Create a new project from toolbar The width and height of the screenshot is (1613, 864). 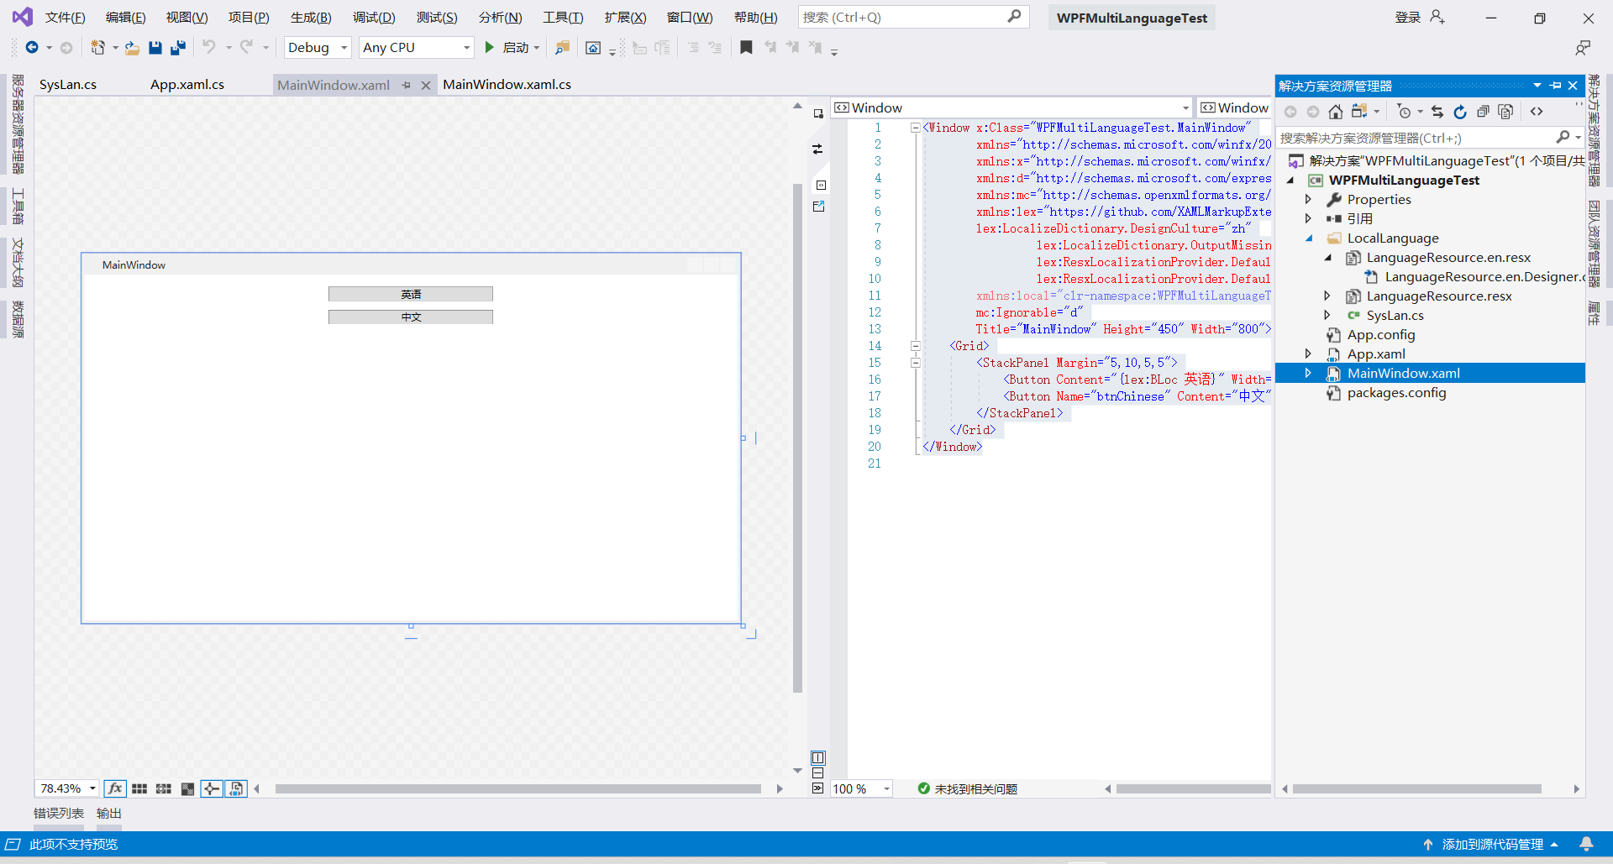[98, 48]
